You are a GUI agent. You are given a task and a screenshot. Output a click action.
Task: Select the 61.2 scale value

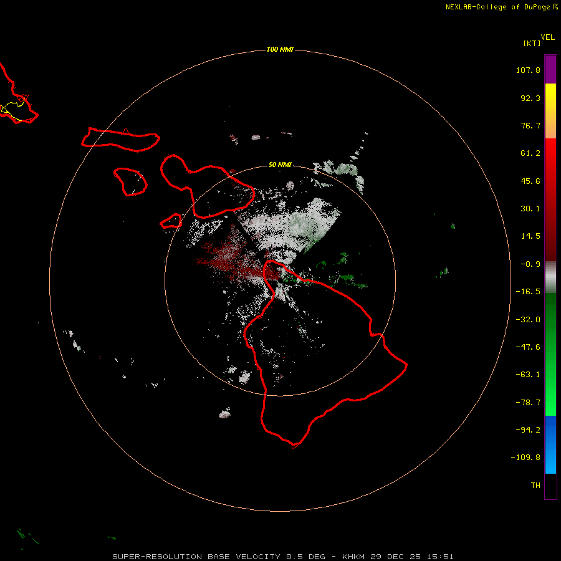530,153
